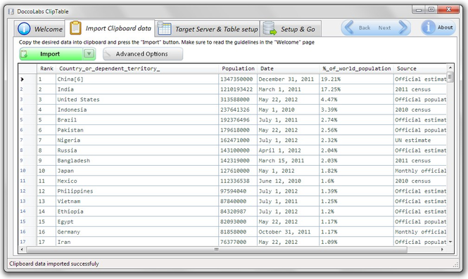Image resolution: width=468 pixels, height=279 pixels.
Task: Click the database icon on Setup & Go tab
Action: tap(270, 28)
